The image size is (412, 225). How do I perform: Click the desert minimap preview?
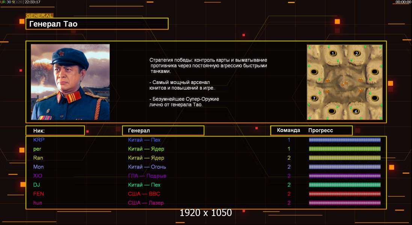coord(345,82)
